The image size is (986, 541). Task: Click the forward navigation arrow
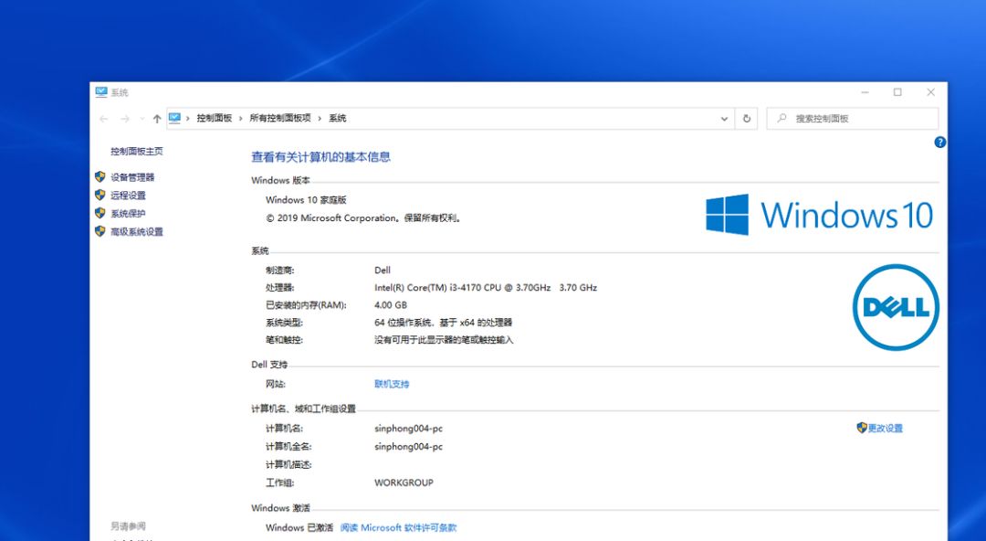(x=124, y=119)
